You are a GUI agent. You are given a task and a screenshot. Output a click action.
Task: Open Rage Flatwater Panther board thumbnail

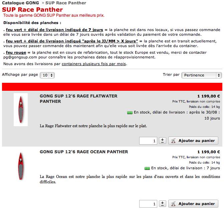(x=21, y=110)
